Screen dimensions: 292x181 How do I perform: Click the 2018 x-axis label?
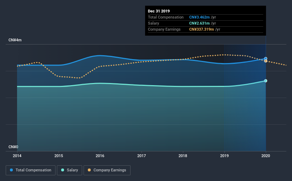coord(183,156)
